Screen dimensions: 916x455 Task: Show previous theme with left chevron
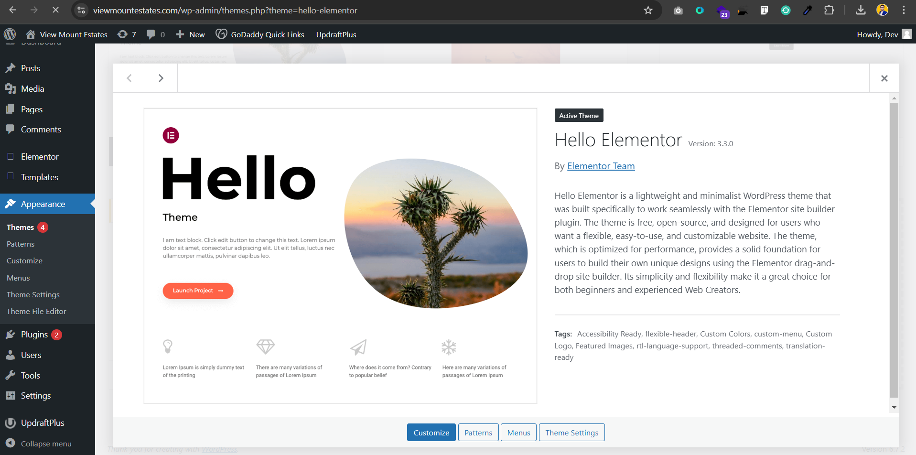click(x=129, y=78)
